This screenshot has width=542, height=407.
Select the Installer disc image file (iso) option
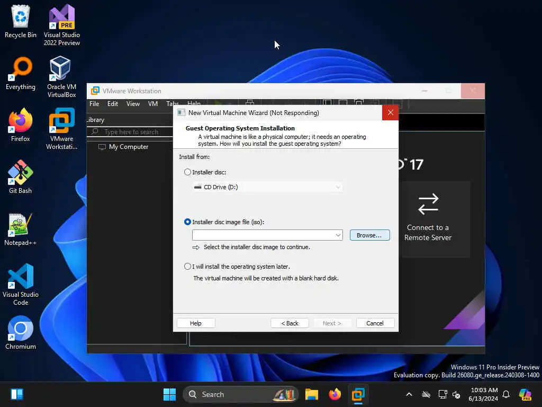(x=187, y=222)
